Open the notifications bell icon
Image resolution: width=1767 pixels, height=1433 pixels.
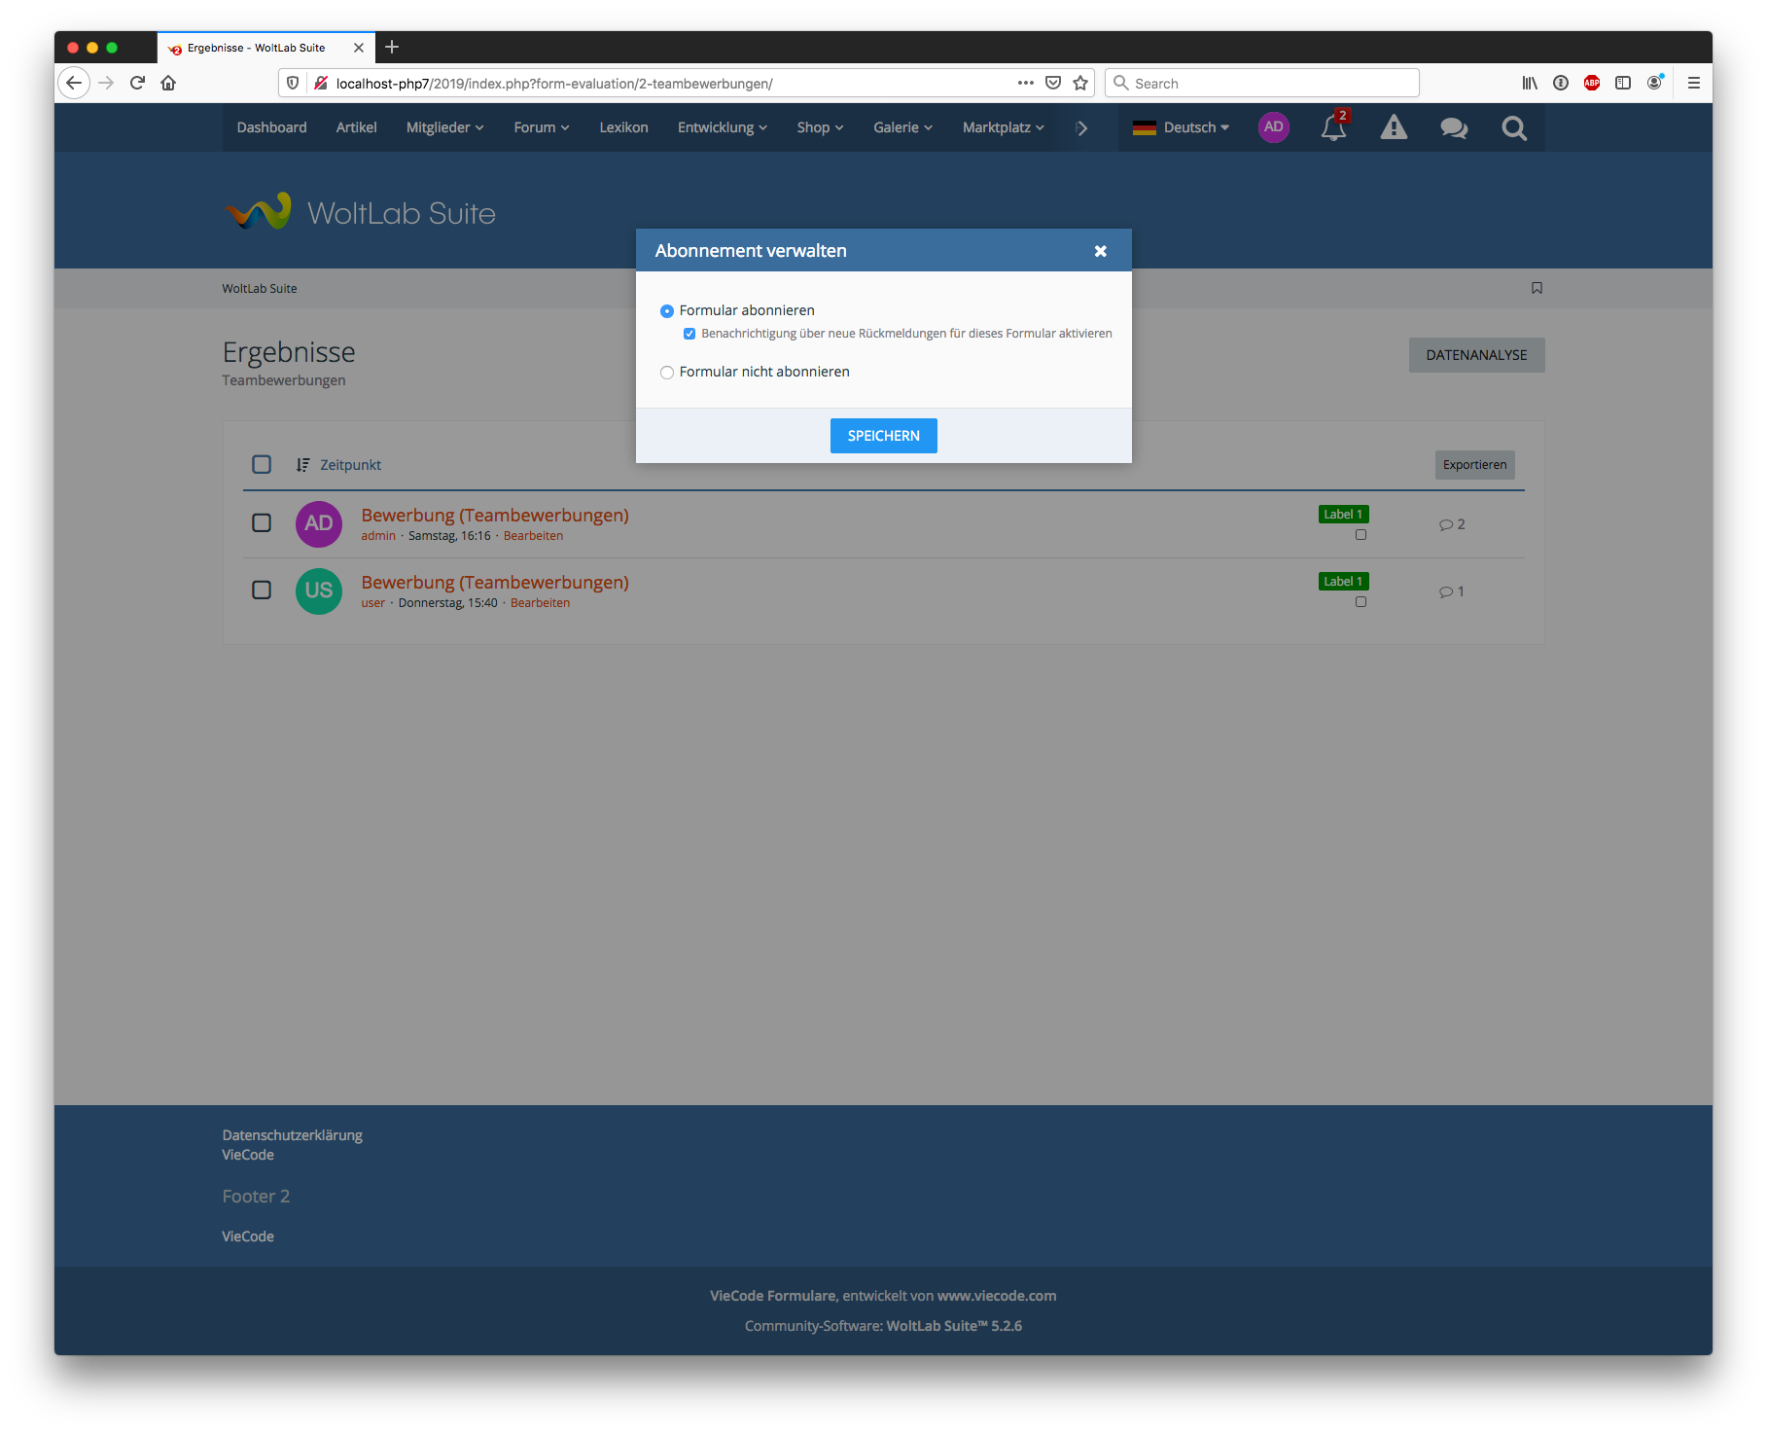1332,128
